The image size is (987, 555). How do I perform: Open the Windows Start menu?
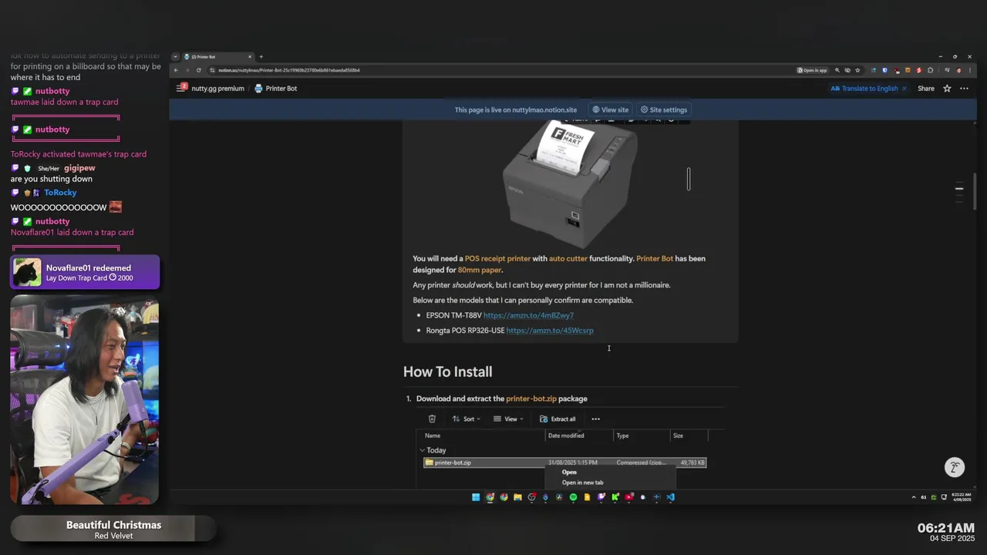pos(476,497)
